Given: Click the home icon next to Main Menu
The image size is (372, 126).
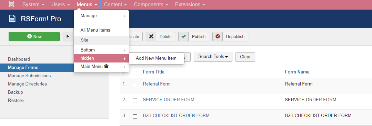Looking at the screenshot, I should click(x=106, y=66).
